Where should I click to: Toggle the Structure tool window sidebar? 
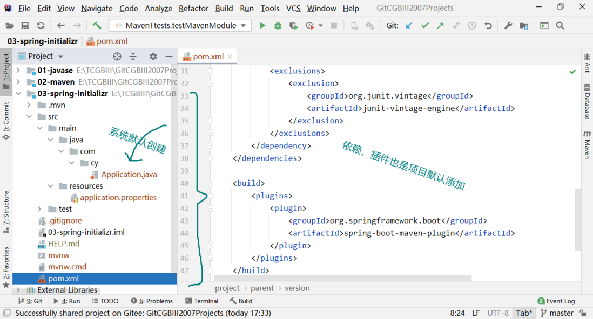[x=6, y=212]
